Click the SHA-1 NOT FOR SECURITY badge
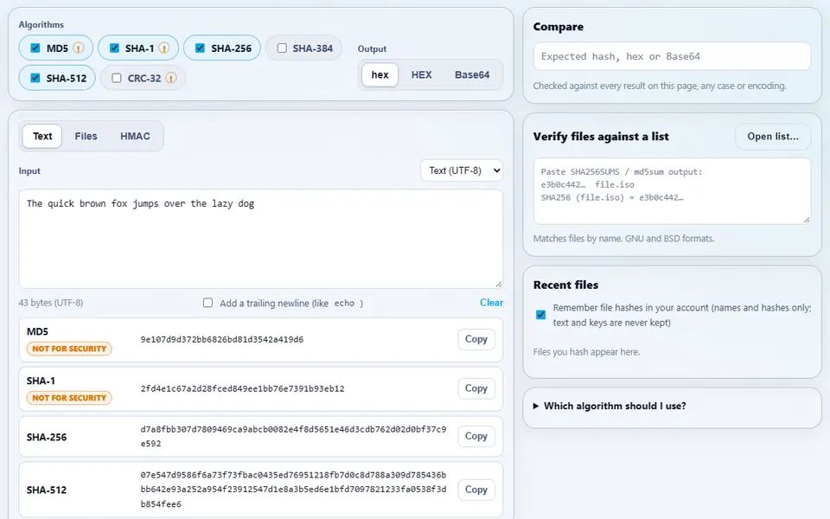This screenshot has height=519, width=830. click(69, 398)
